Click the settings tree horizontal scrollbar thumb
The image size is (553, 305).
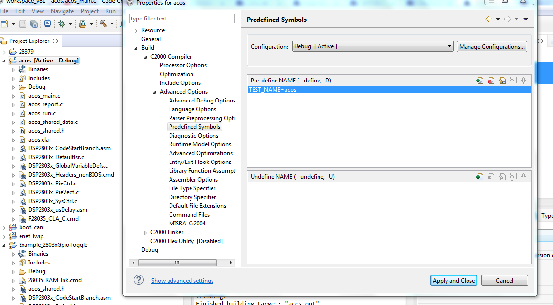pos(177,263)
